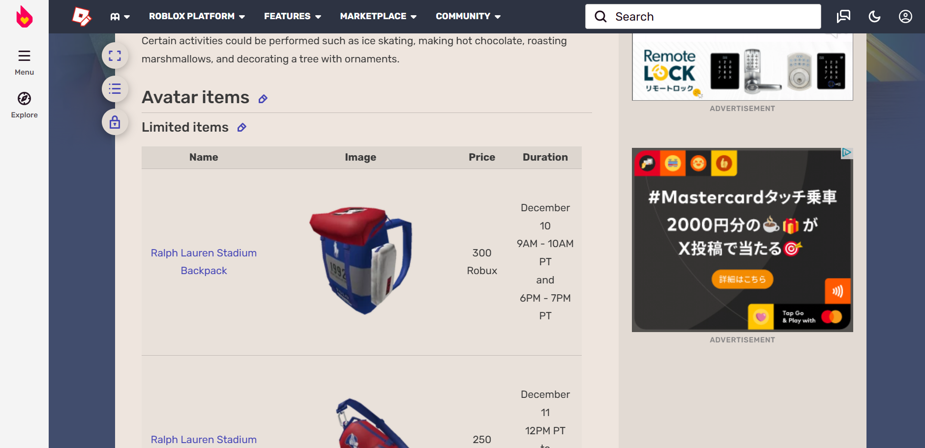Screen dimensions: 925x448
Task: Open the user account profile icon
Action: pos(905,17)
